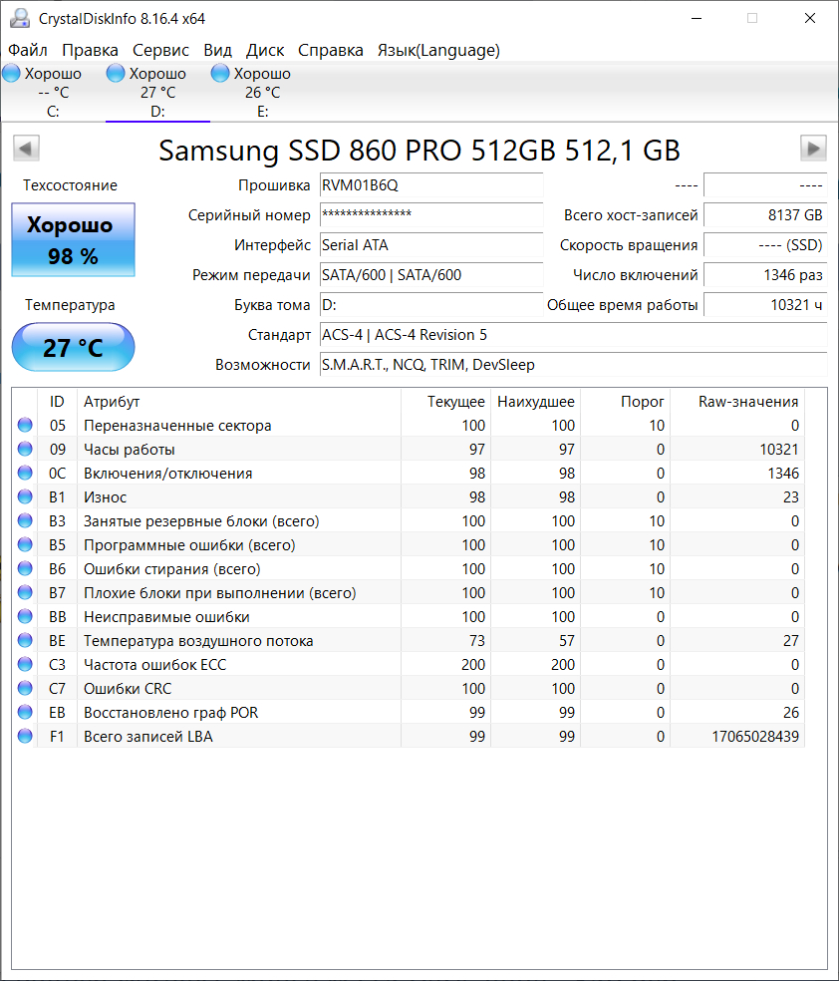Open the Язык(Language) menu
Screen dimensions: 839x981
point(438,50)
